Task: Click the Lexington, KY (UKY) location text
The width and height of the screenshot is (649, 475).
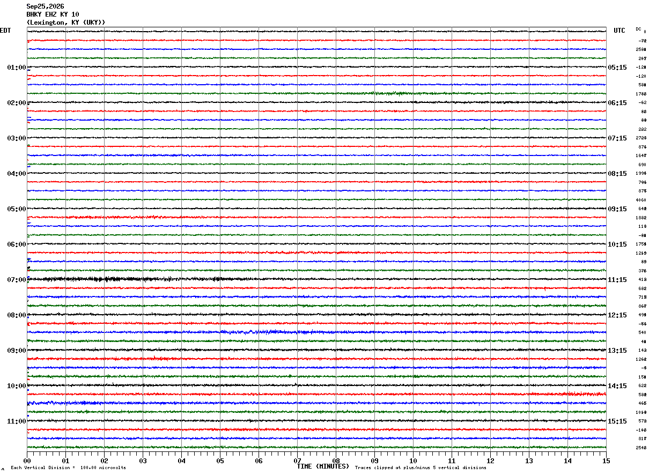Action: pos(66,23)
